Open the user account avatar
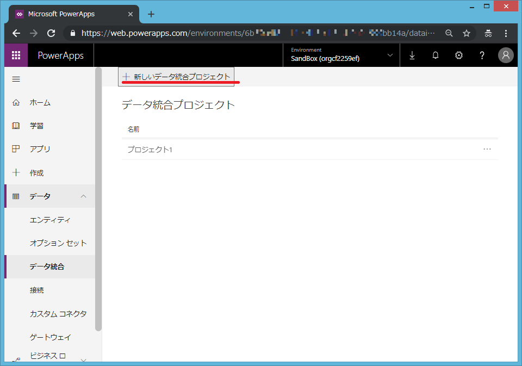The image size is (522, 366). tap(506, 55)
